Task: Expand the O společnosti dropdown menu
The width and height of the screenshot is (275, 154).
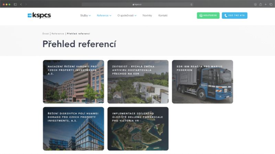Action: click(127, 15)
